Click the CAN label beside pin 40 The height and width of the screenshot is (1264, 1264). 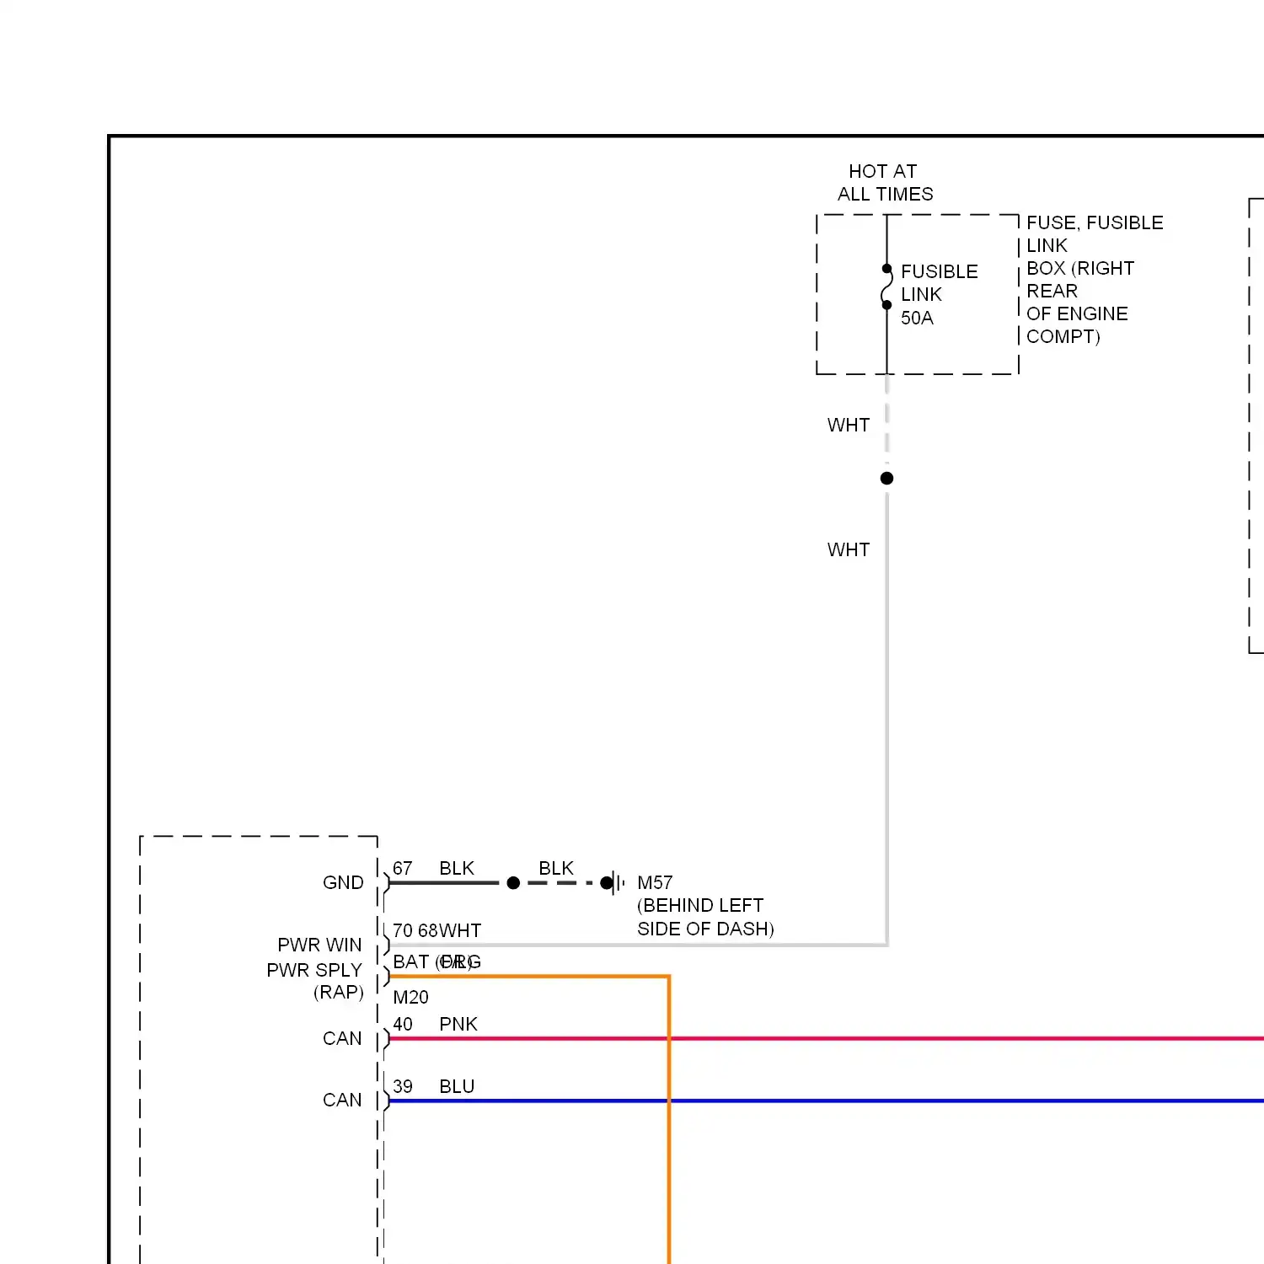coord(342,1038)
